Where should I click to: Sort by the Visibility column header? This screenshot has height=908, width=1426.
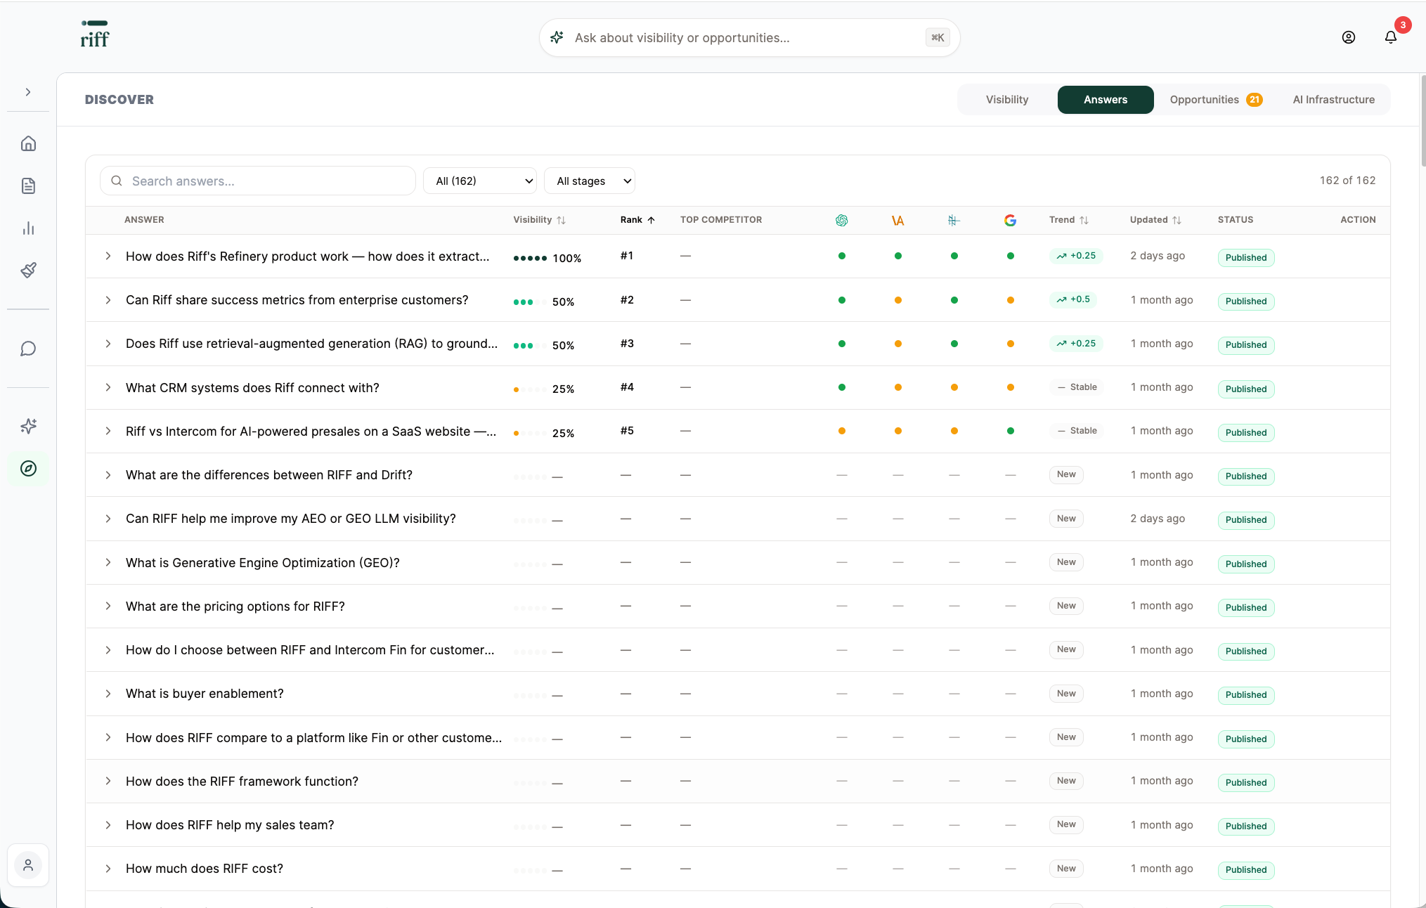pyautogui.click(x=539, y=220)
